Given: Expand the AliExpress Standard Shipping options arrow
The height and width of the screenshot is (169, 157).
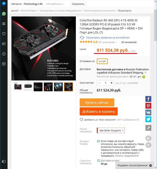Looking at the screenshot, I should pyautogui.click(x=145, y=73).
